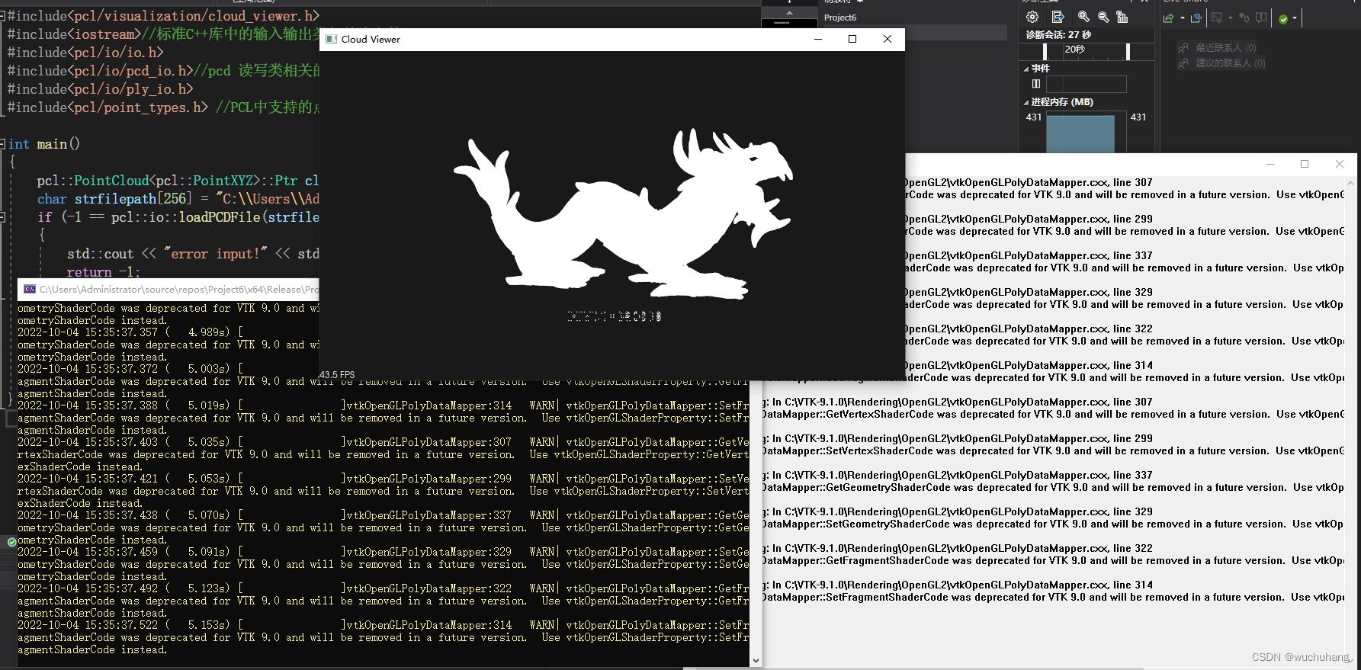Viewport: 1361px width, 670px height.
Task: Click the Live Share share icon
Action: [1168, 18]
